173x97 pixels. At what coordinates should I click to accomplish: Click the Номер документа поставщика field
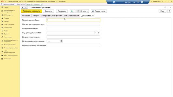(x=73, y=45)
